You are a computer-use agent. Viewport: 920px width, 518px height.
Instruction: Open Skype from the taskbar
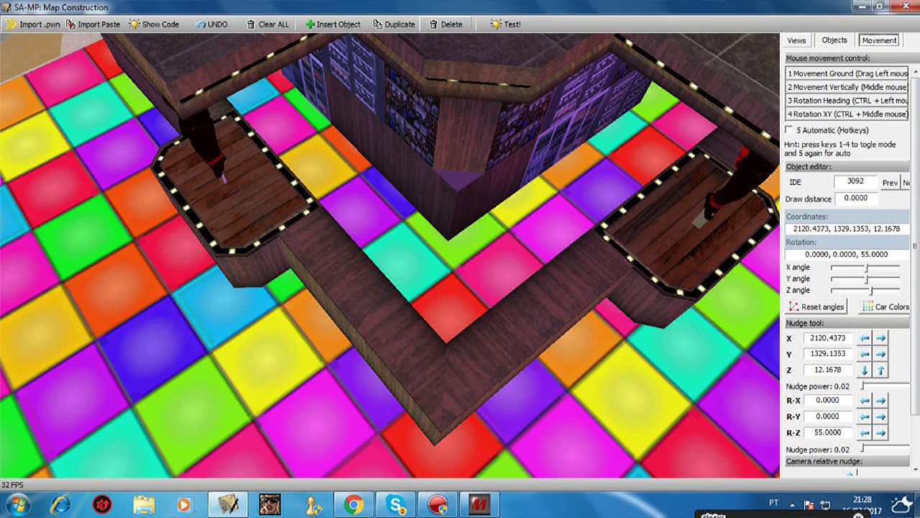click(x=395, y=505)
